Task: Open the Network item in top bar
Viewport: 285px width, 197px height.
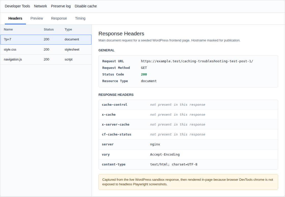Action: point(40,6)
